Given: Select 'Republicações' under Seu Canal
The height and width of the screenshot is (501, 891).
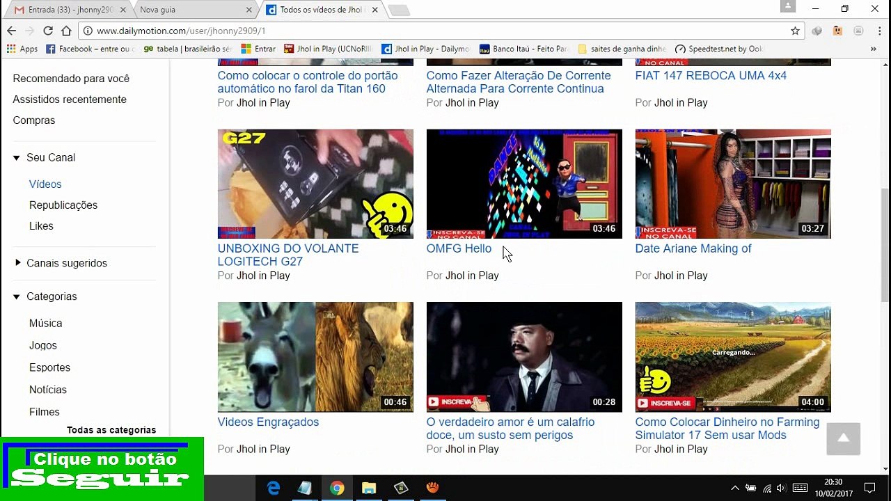Looking at the screenshot, I should tap(63, 205).
